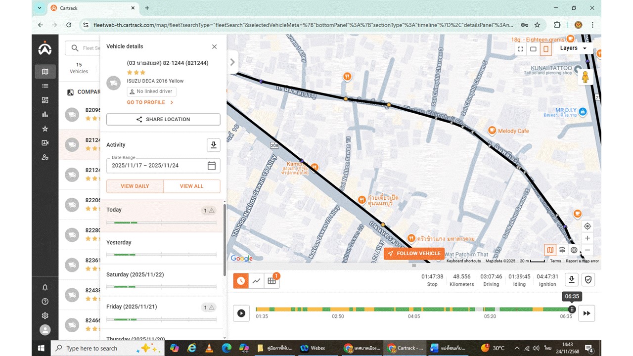Open the Layers dropdown
The image size is (633, 356).
click(x=573, y=48)
